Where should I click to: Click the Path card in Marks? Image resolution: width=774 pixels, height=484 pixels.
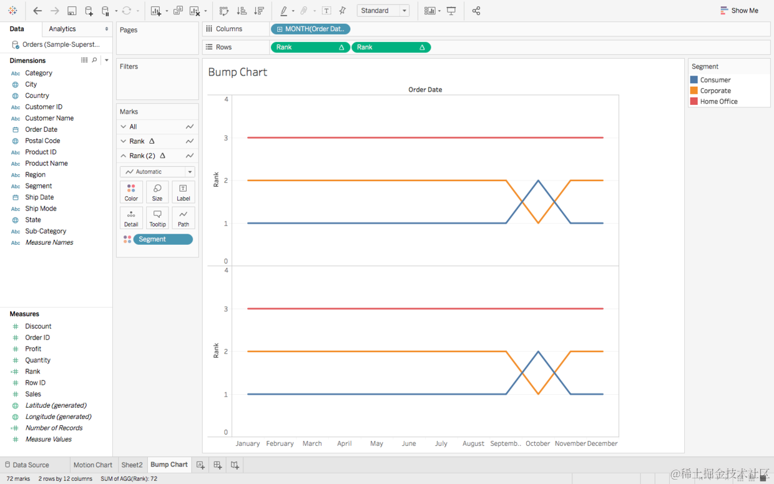coord(184,218)
